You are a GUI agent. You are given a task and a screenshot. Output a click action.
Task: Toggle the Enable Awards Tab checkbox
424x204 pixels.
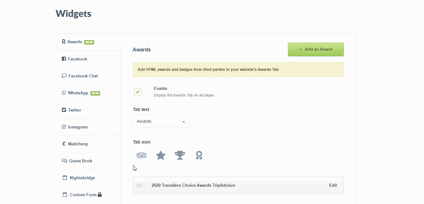138,92
